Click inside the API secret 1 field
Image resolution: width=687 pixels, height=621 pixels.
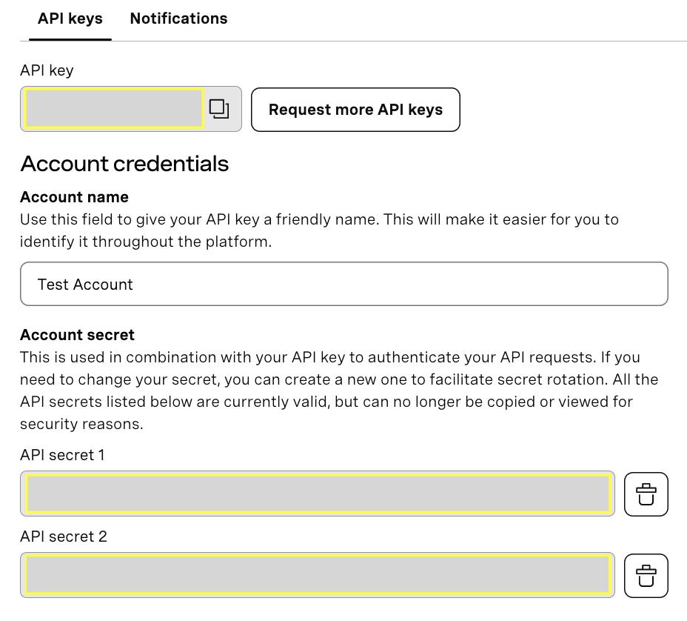317,494
